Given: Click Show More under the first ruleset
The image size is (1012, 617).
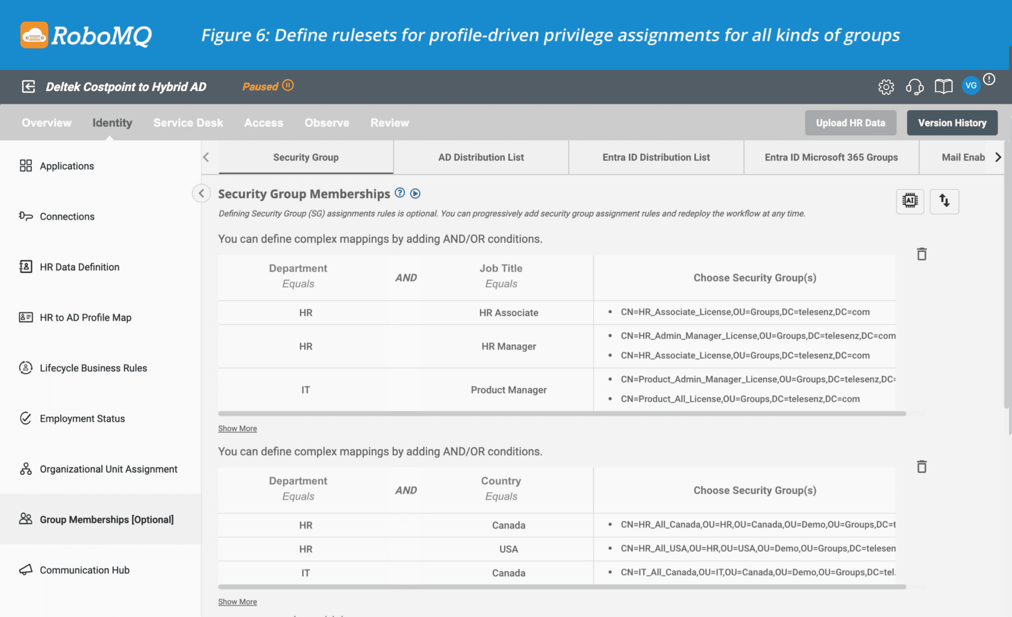Looking at the screenshot, I should pyautogui.click(x=238, y=428).
